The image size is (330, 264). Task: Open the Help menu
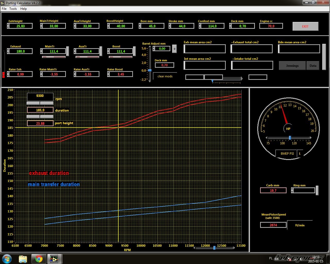pyautogui.click(x=23, y=9)
